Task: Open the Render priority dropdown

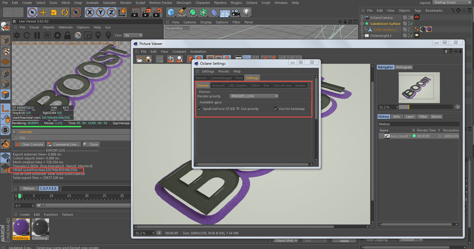Action: (x=254, y=96)
